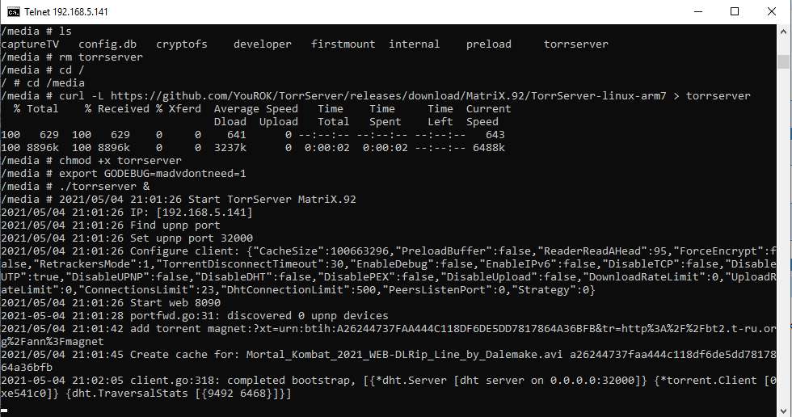Image resolution: width=792 pixels, height=417 pixels.
Task: Click the blinking cursor at the bottom
Action: tap(4, 409)
